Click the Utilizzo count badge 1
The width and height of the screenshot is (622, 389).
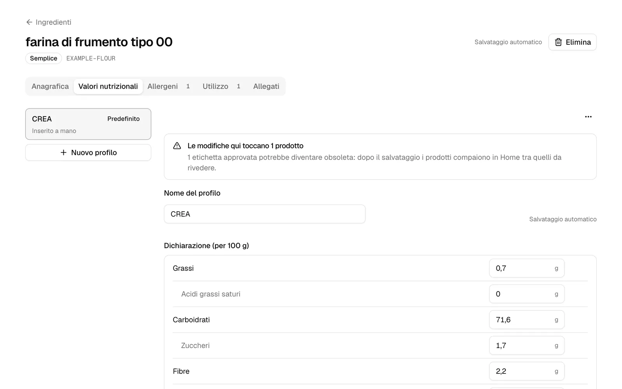(x=238, y=86)
